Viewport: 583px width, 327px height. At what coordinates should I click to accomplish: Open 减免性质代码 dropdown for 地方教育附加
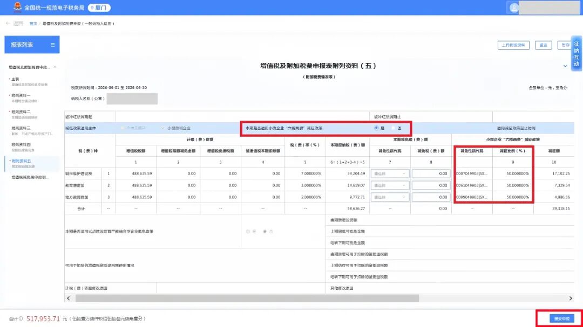point(390,197)
